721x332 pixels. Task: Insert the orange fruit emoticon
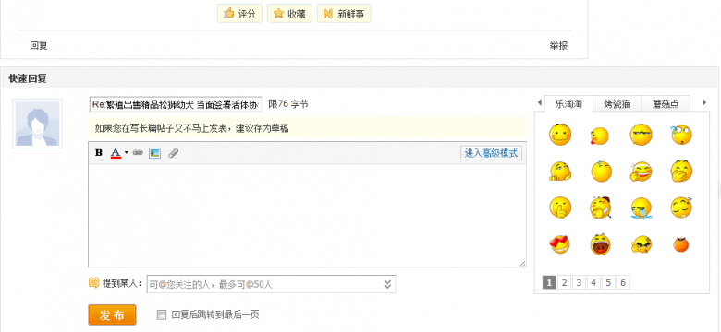coord(681,244)
